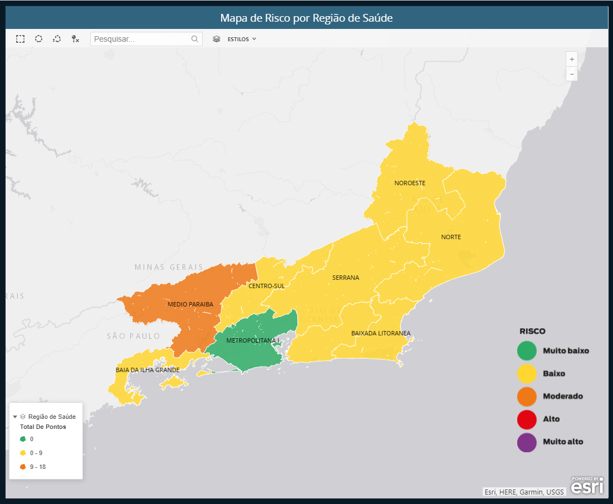Click the green Muito baixo risk circle
This screenshot has width=613, height=504.
526,351
